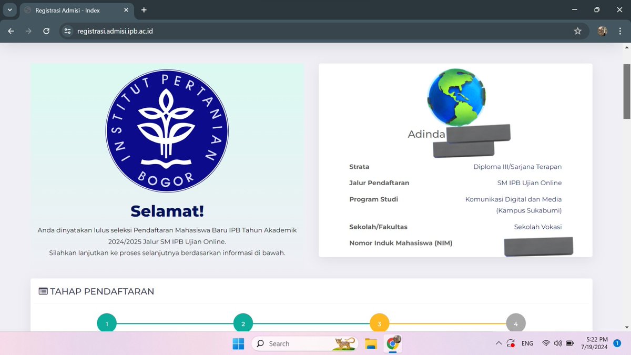Screen dimensions: 631x355
Task: Click the page vertical scrollbar thumb
Action: [627, 91]
